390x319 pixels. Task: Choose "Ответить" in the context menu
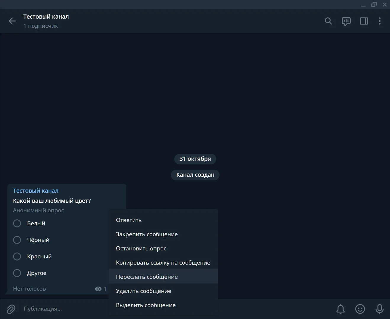point(129,220)
